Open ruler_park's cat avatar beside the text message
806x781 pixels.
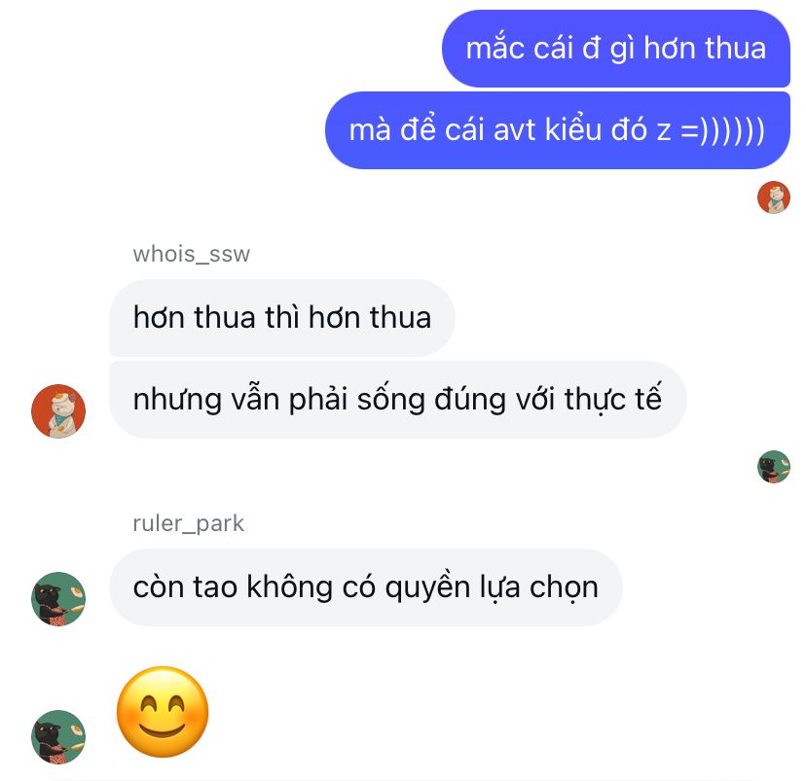tap(58, 599)
